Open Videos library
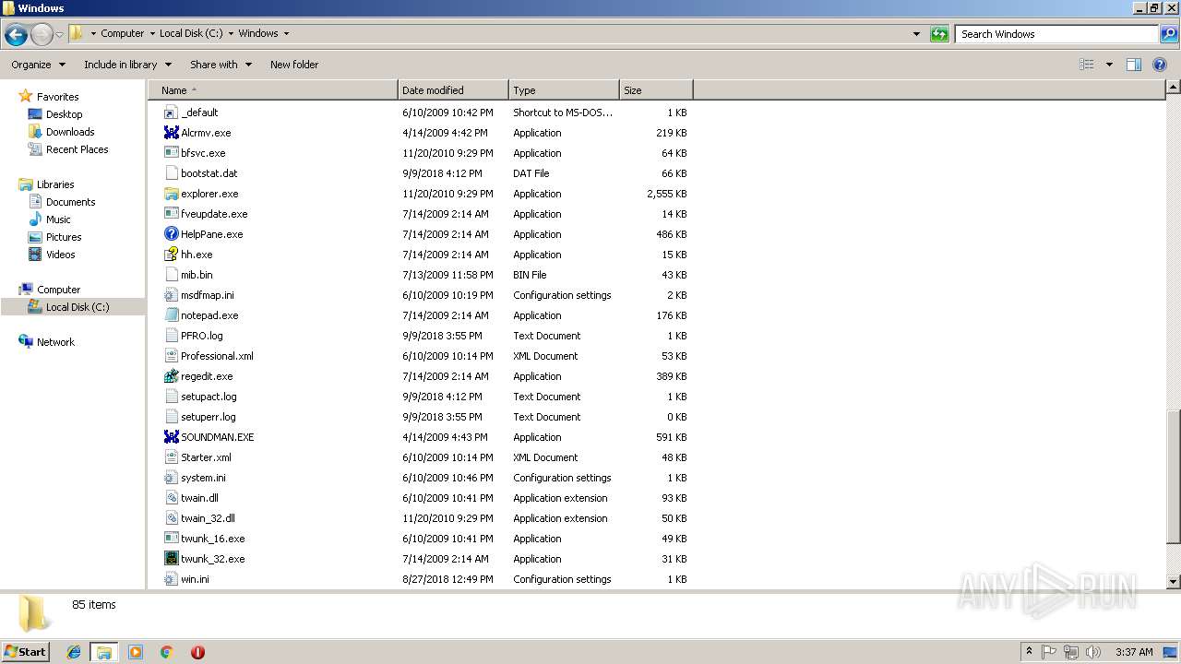Image resolution: width=1181 pixels, height=664 pixels. click(60, 255)
